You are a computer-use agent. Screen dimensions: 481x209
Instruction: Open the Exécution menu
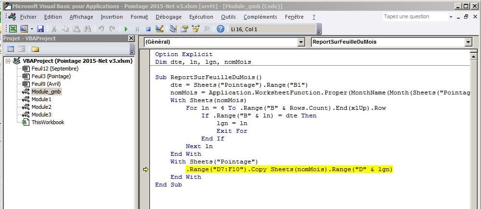point(201,17)
